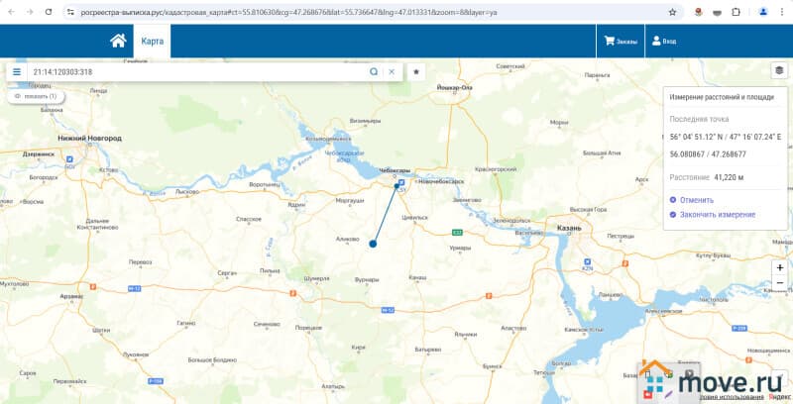Finish measurement via Закончить измерение
This screenshot has height=404, width=793.
pyautogui.click(x=712, y=215)
